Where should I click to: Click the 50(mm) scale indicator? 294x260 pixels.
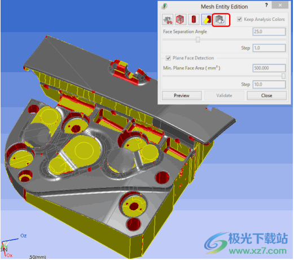pyautogui.click(x=38, y=257)
